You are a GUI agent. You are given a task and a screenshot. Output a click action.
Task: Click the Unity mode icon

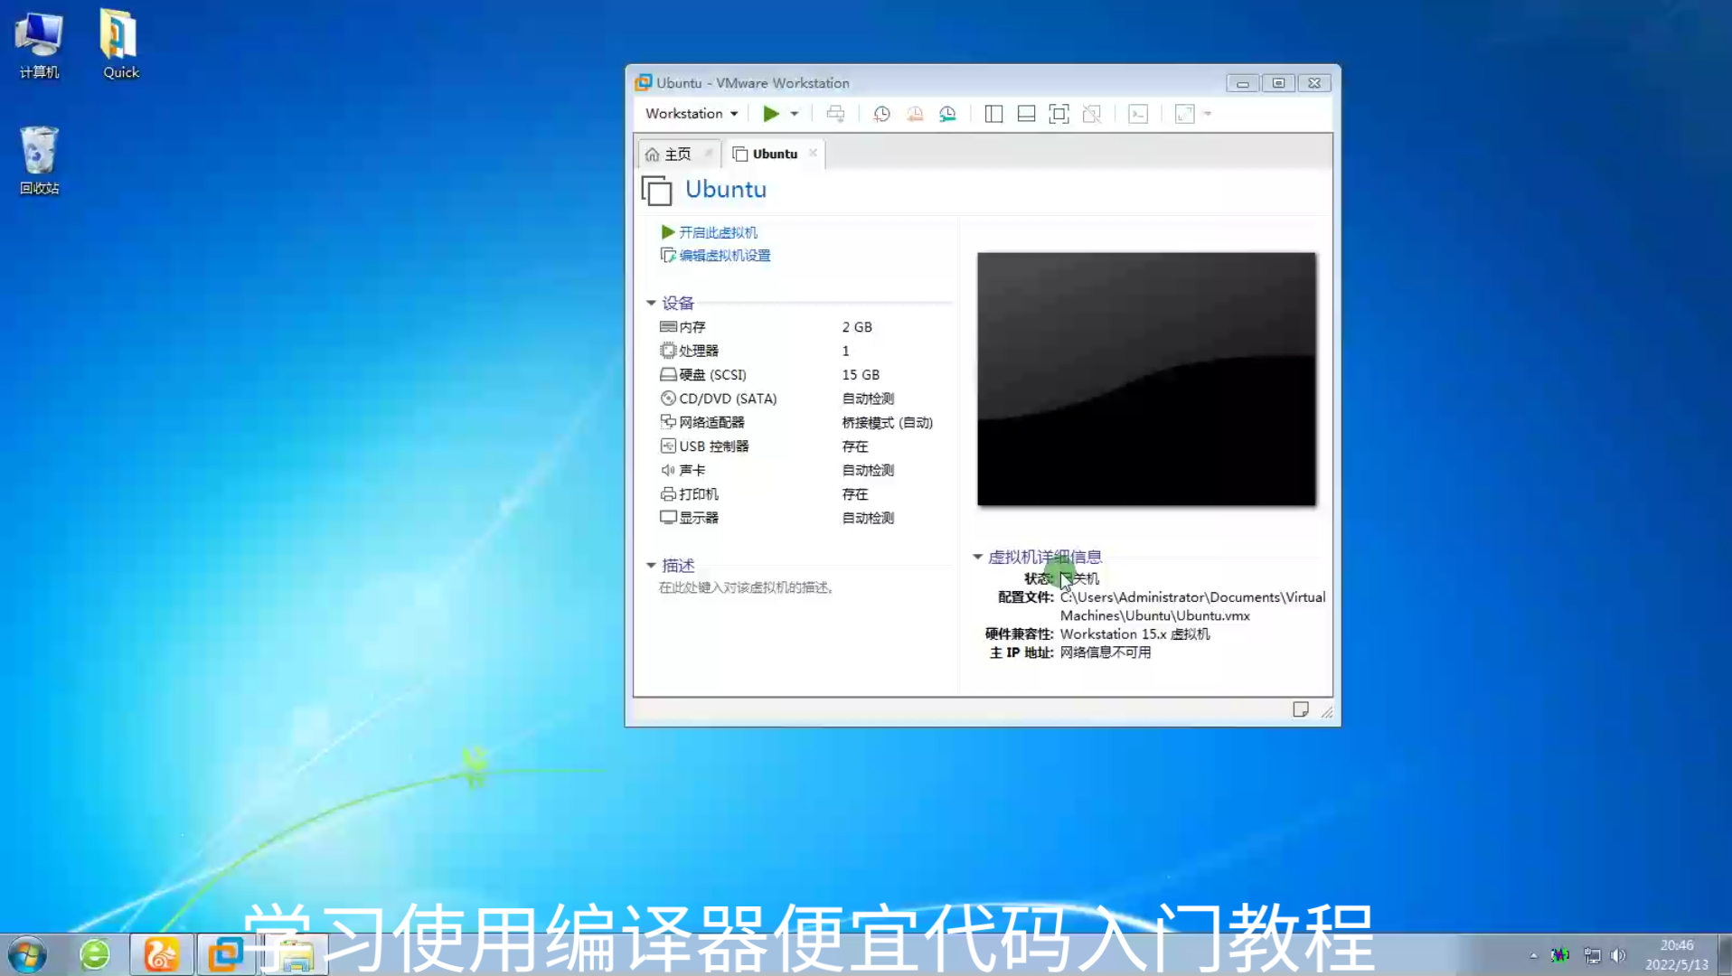pos(1092,114)
